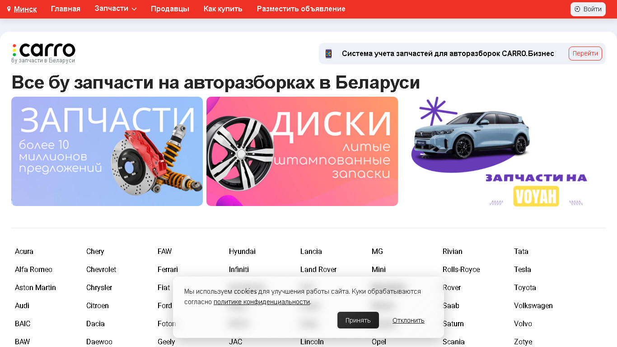The width and height of the screenshot is (617, 347).
Task: Go to the Главная page
Action: 65,9
